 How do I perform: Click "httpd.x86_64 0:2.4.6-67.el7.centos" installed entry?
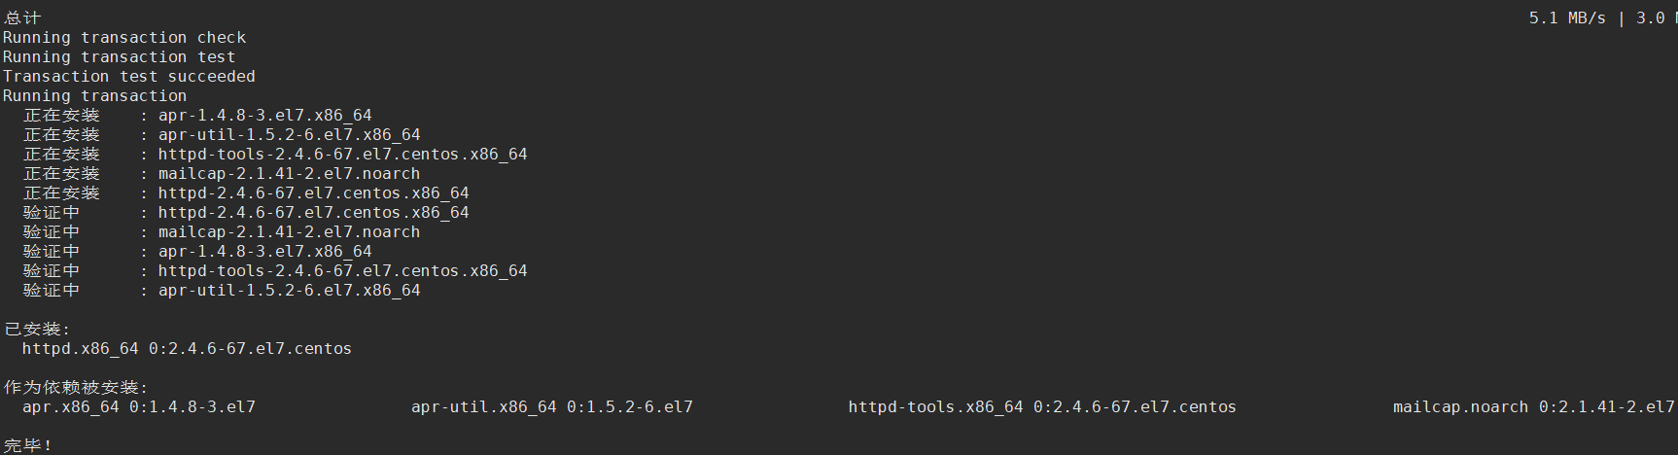pyautogui.click(x=187, y=348)
